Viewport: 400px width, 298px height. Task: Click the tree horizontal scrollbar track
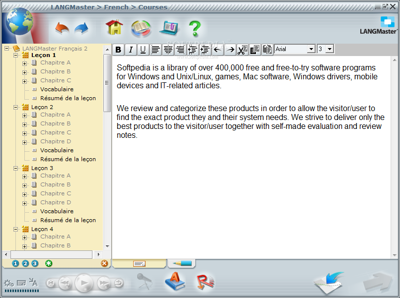(x=51, y=254)
